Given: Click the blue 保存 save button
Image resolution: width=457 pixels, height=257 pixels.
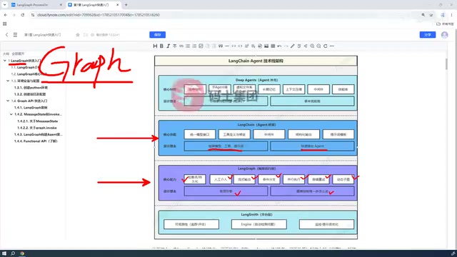Looking at the screenshot, I should pos(157,35).
